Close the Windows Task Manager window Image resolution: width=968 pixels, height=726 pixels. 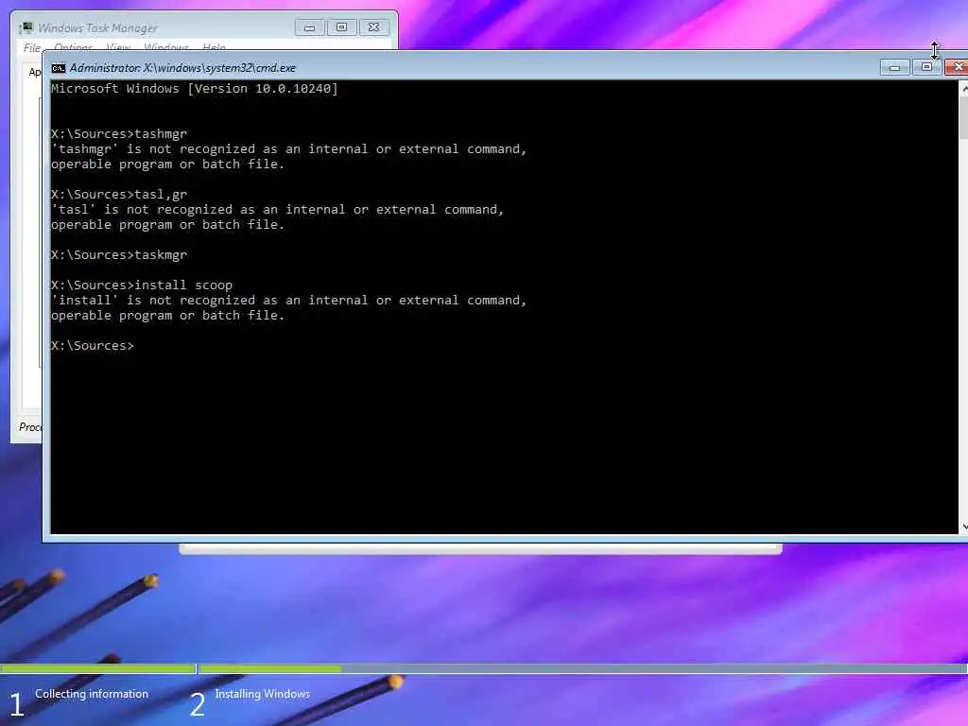(373, 27)
